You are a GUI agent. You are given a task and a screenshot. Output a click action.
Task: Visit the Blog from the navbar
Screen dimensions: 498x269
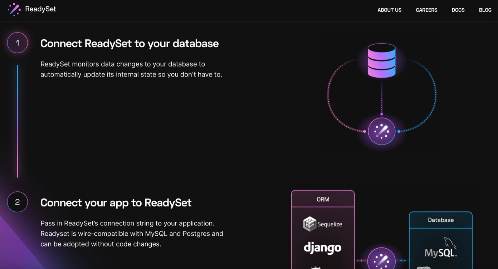pos(485,10)
